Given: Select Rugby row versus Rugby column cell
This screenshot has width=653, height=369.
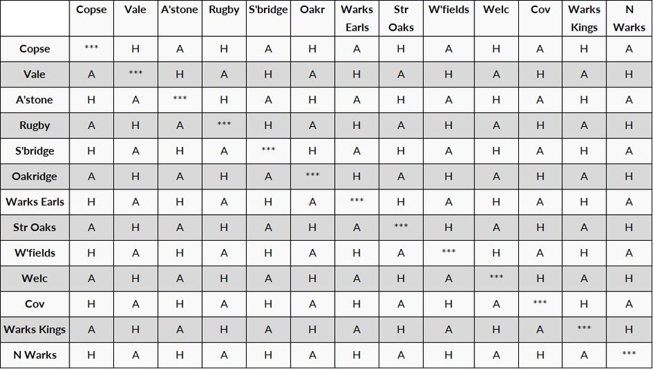Looking at the screenshot, I should pos(224,126).
